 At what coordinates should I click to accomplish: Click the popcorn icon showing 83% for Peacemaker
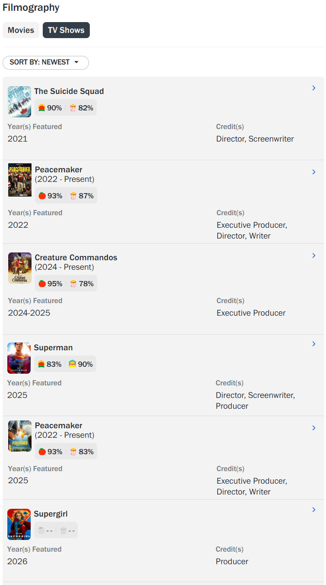73,452
